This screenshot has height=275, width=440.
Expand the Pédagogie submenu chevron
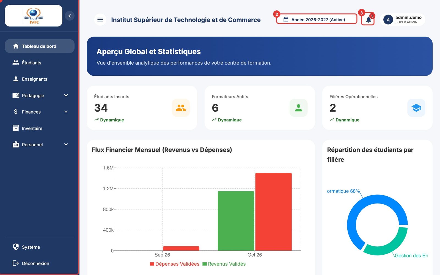[x=66, y=95]
